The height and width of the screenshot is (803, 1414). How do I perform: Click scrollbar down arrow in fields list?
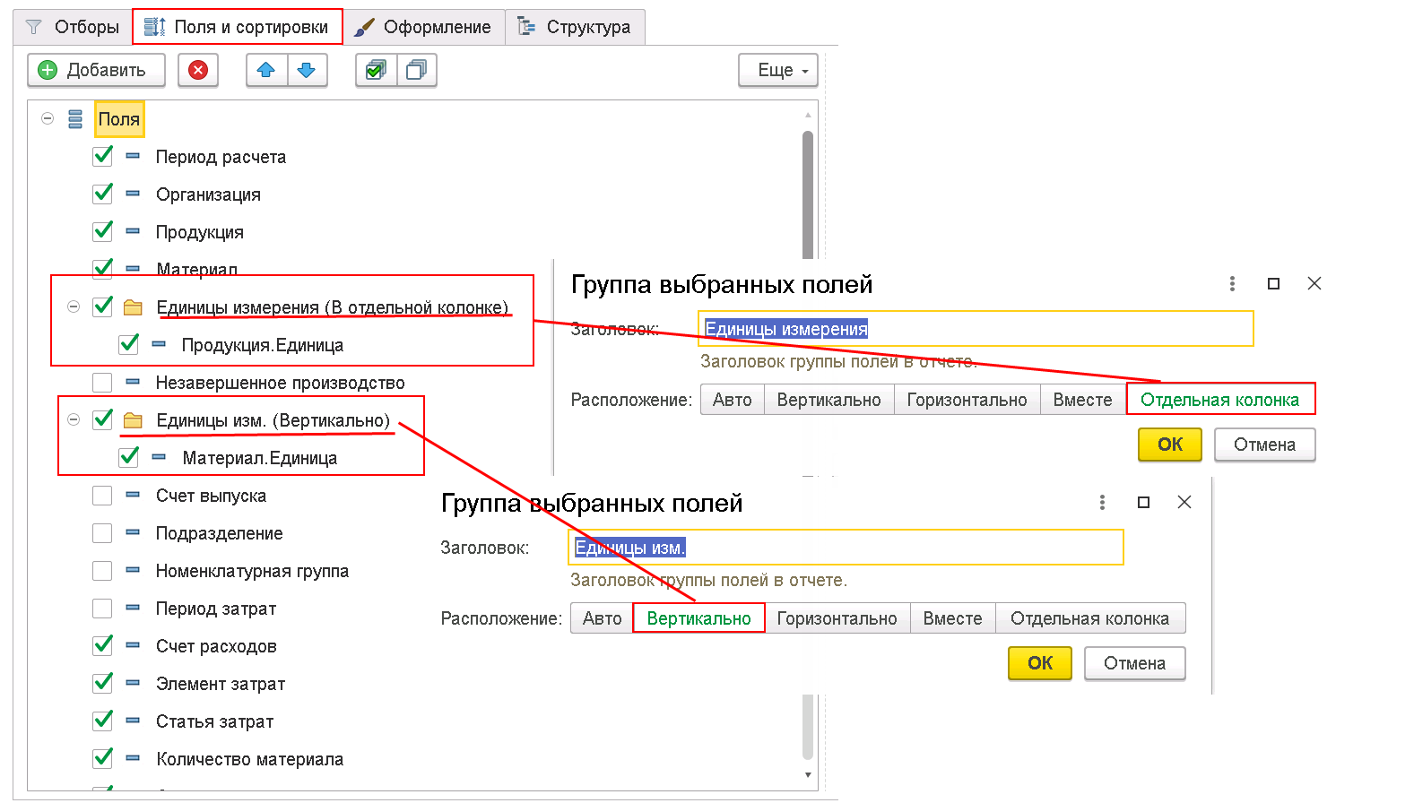pos(808,775)
